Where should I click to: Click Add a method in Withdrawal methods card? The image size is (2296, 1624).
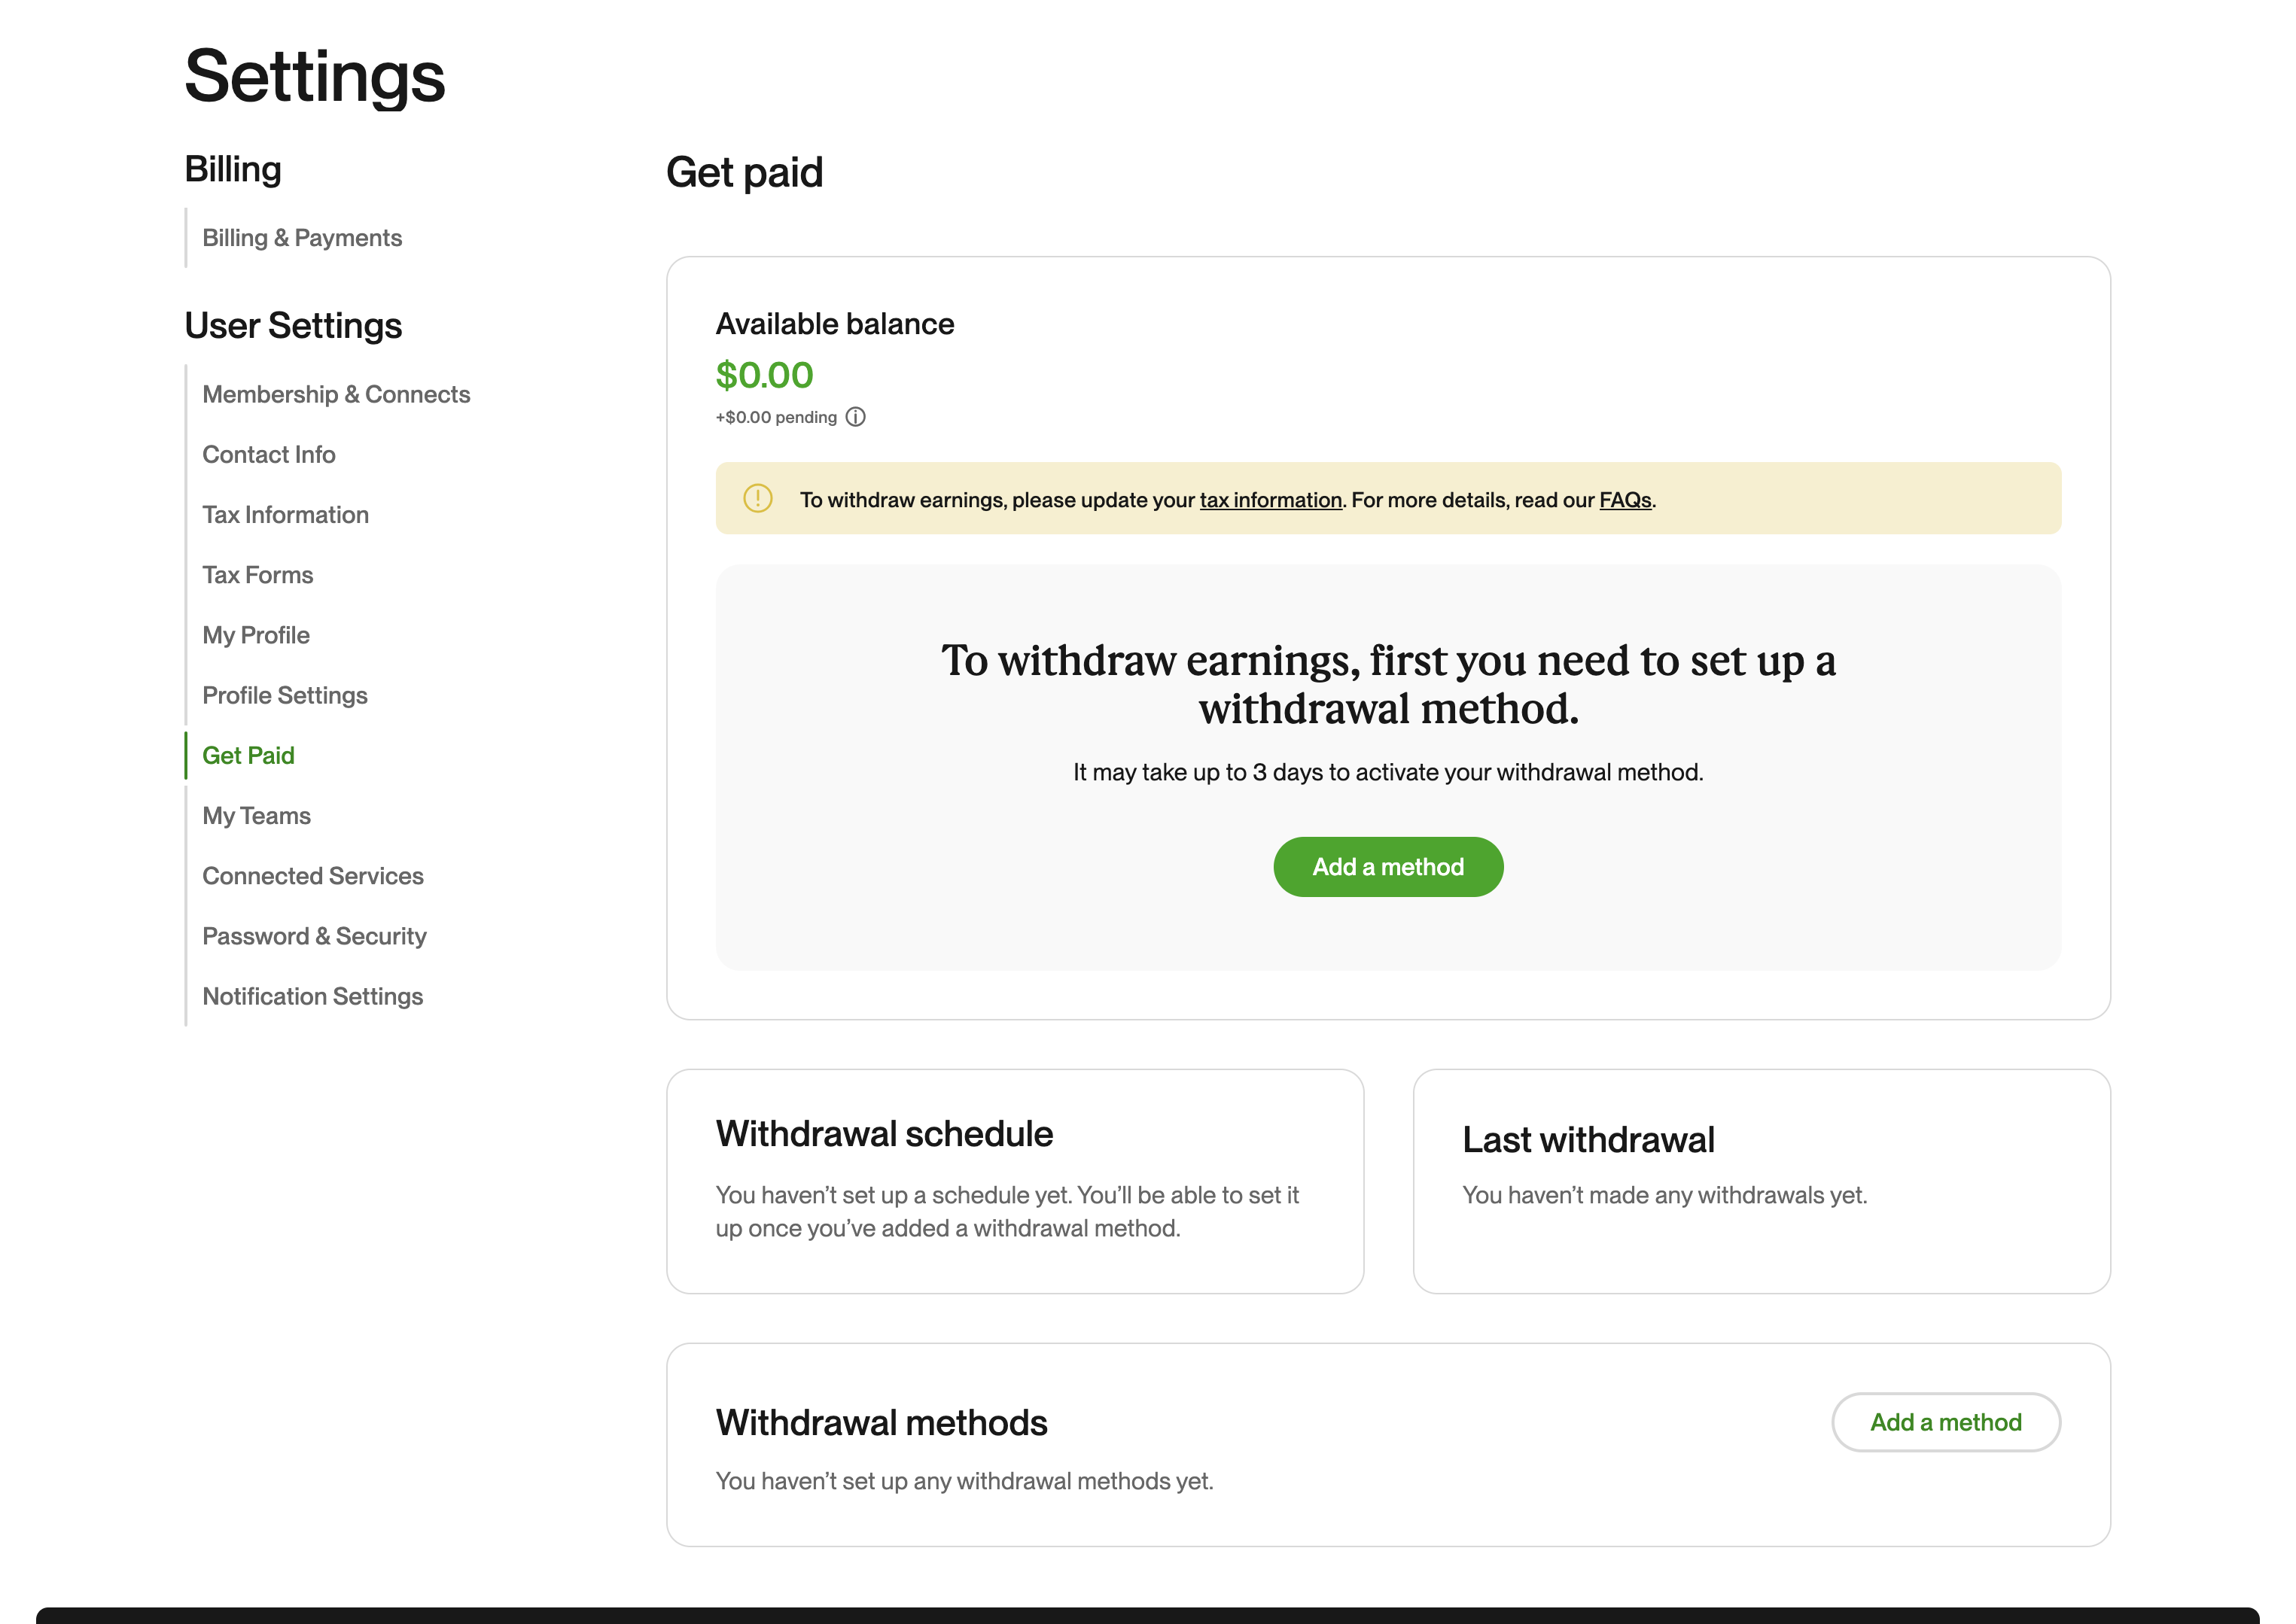(x=1946, y=1422)
